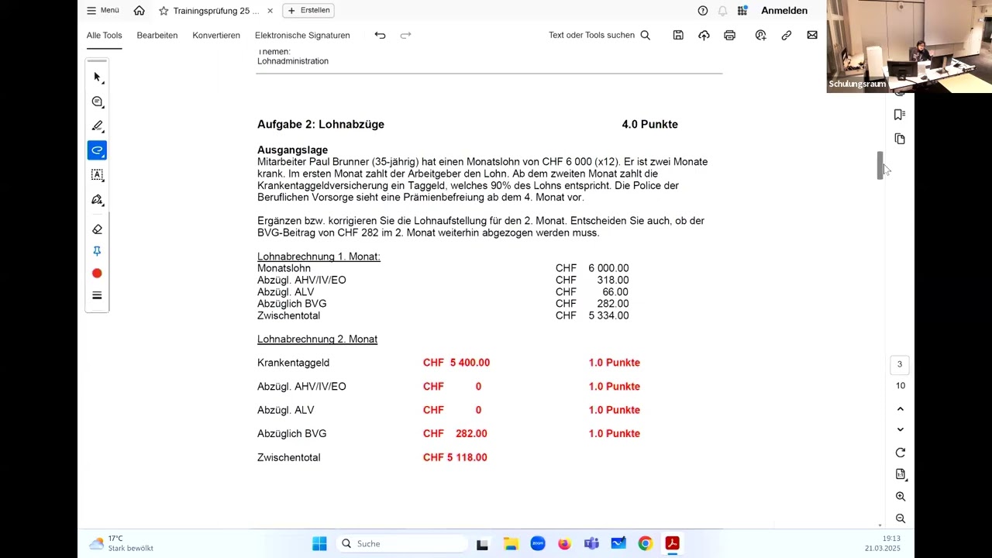Viewport: 992px width, 558px height.
Task: Open the Windows Start menu
Action: coord(319,543)
